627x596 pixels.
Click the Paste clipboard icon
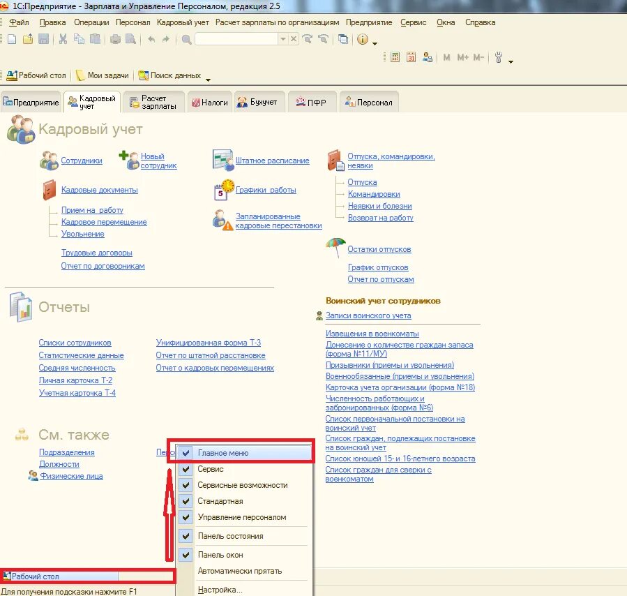pos(95,39)
